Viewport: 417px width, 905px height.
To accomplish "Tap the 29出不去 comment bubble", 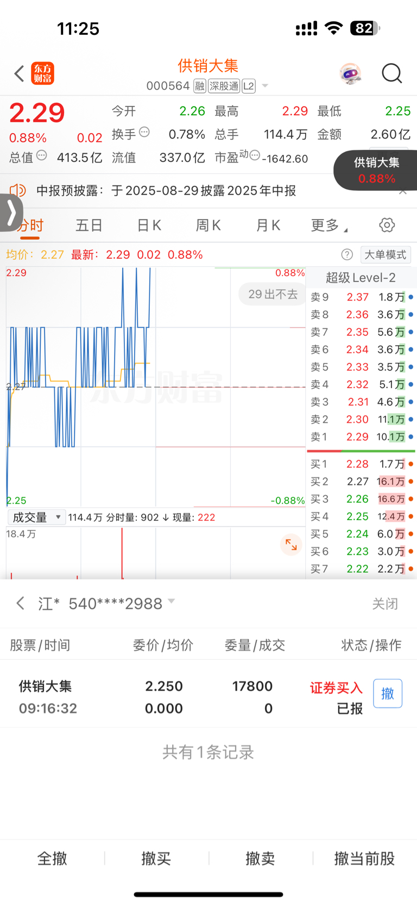I will click(273, 294).
